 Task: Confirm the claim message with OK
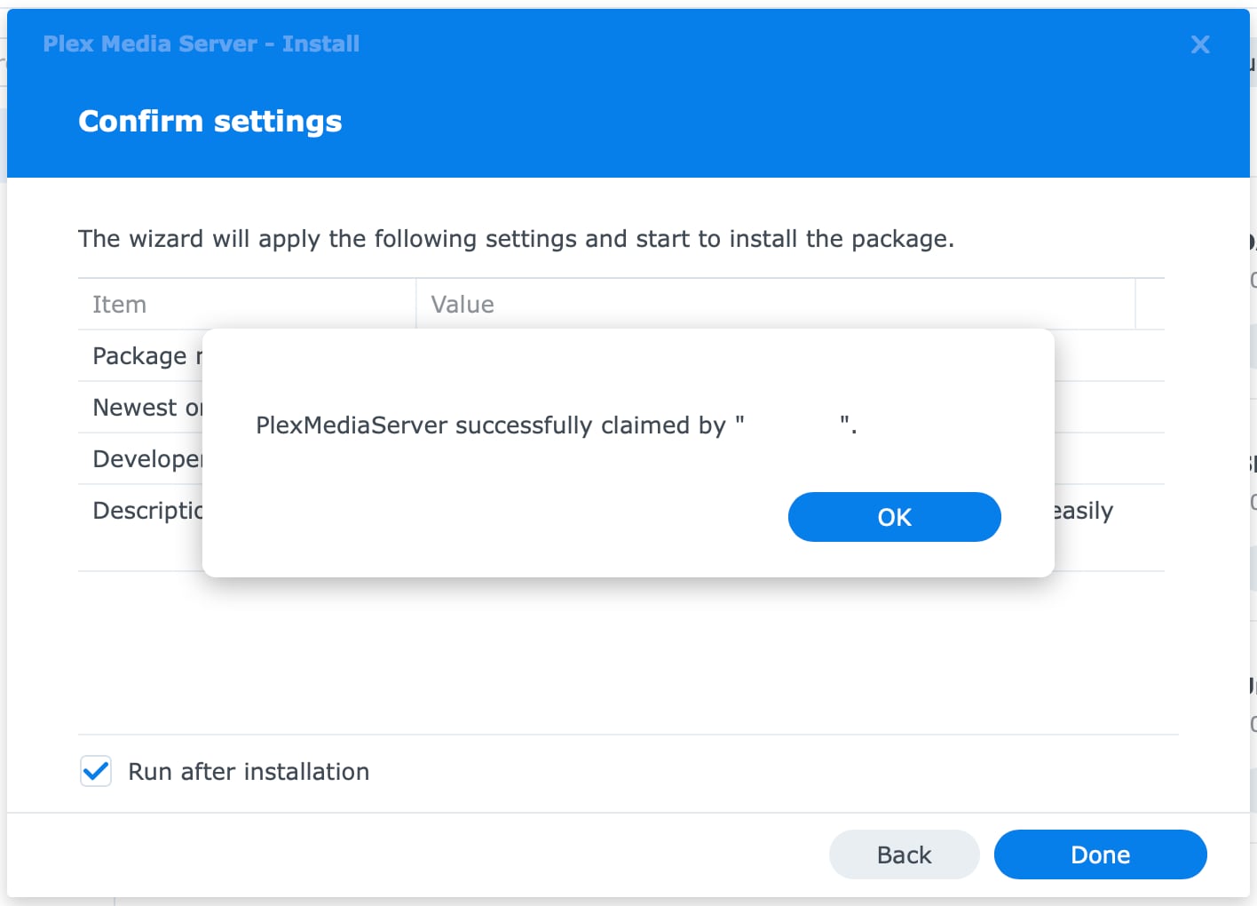[x=894, y=517]
